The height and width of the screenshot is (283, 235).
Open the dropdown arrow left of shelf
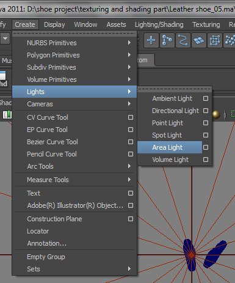pos(5,39)
